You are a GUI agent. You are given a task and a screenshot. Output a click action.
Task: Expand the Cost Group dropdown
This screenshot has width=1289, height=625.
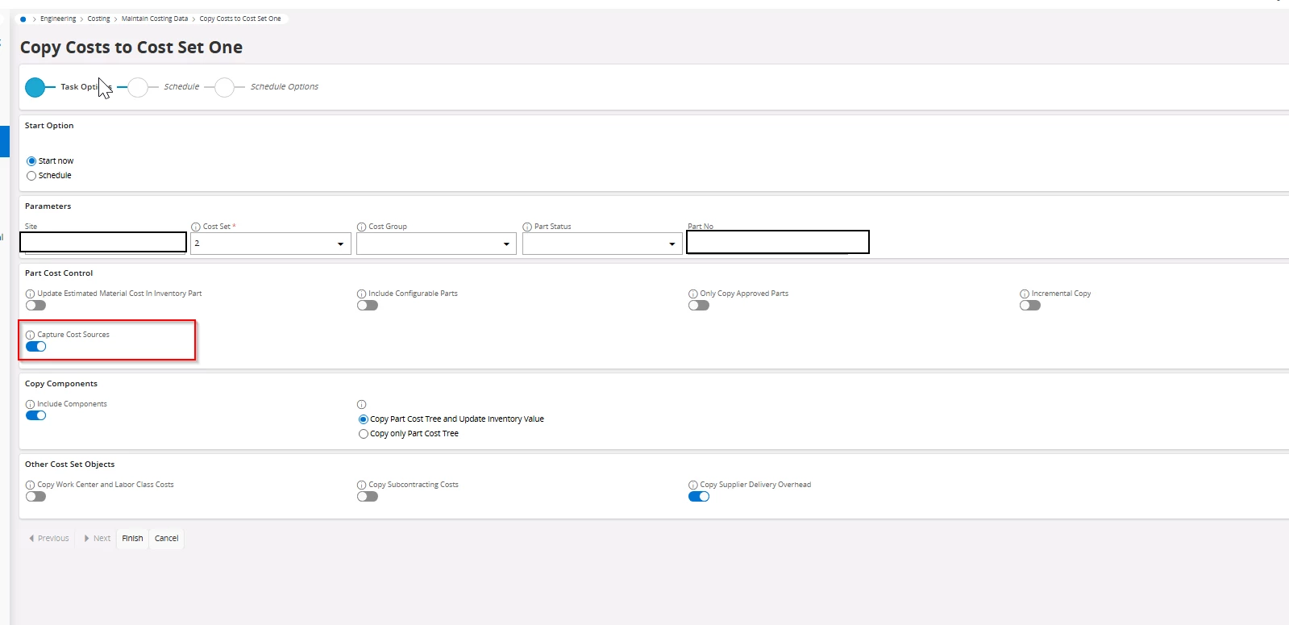coord(437,244)
